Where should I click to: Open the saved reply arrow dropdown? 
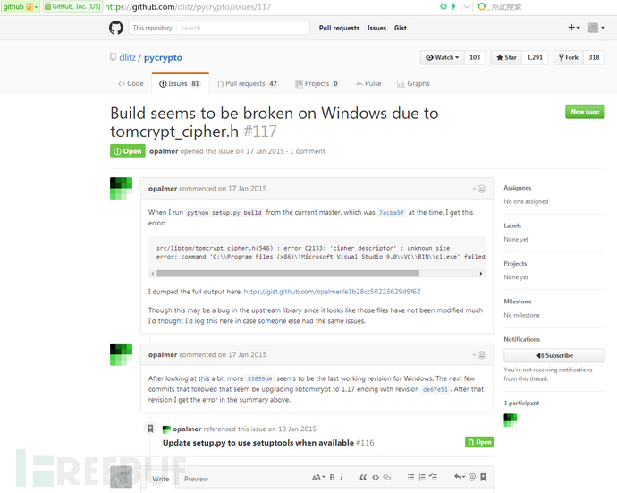[x=460, y=477]
